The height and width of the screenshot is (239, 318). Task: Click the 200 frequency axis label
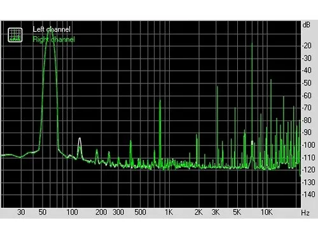coord(101,212)
